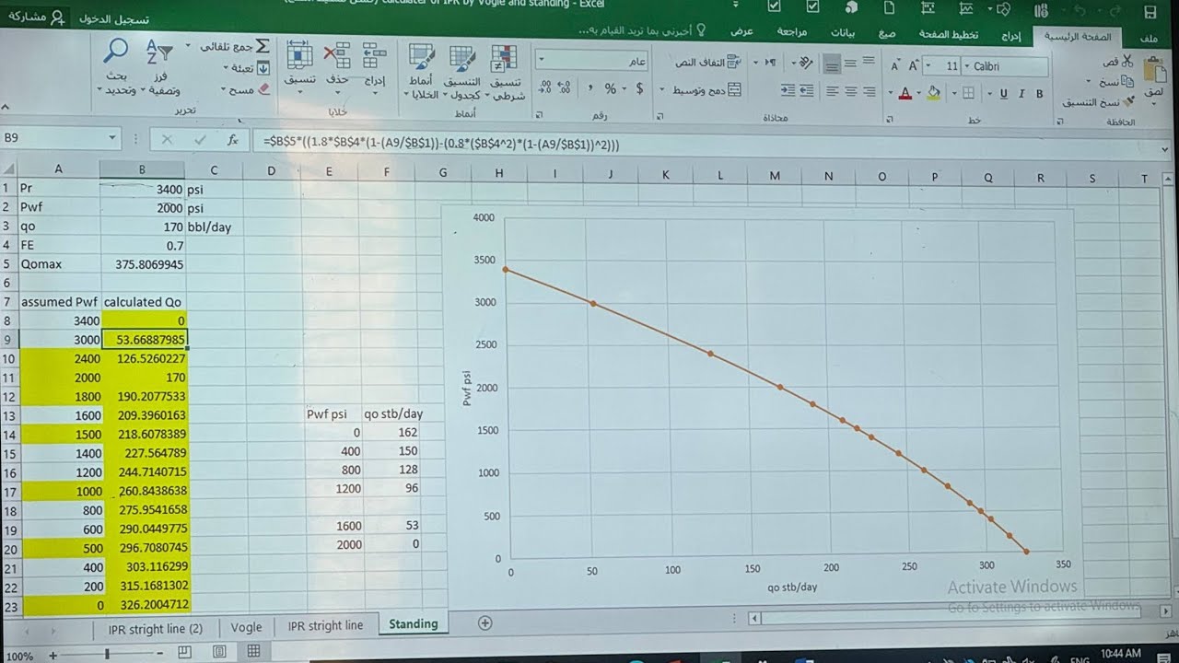
Task: Toggle Bold formatting
Action: click(1039, 93)
